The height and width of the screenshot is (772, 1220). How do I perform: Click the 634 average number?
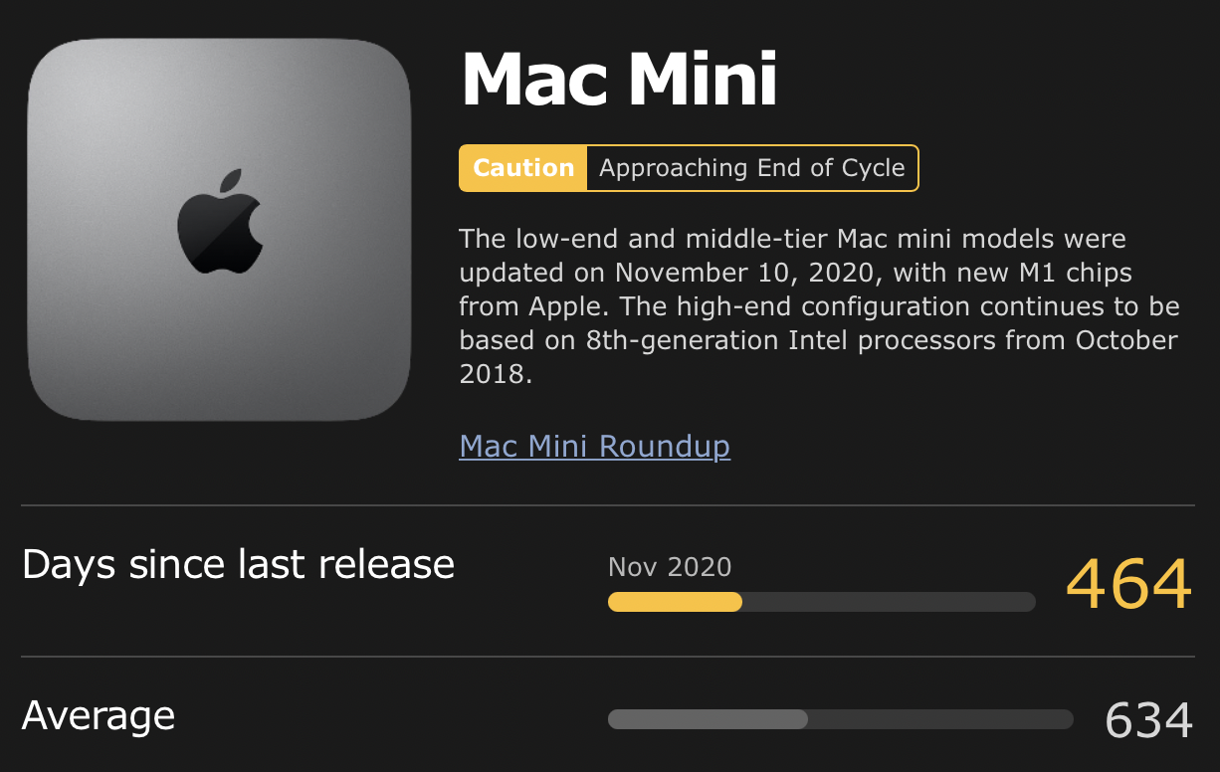1148,719
